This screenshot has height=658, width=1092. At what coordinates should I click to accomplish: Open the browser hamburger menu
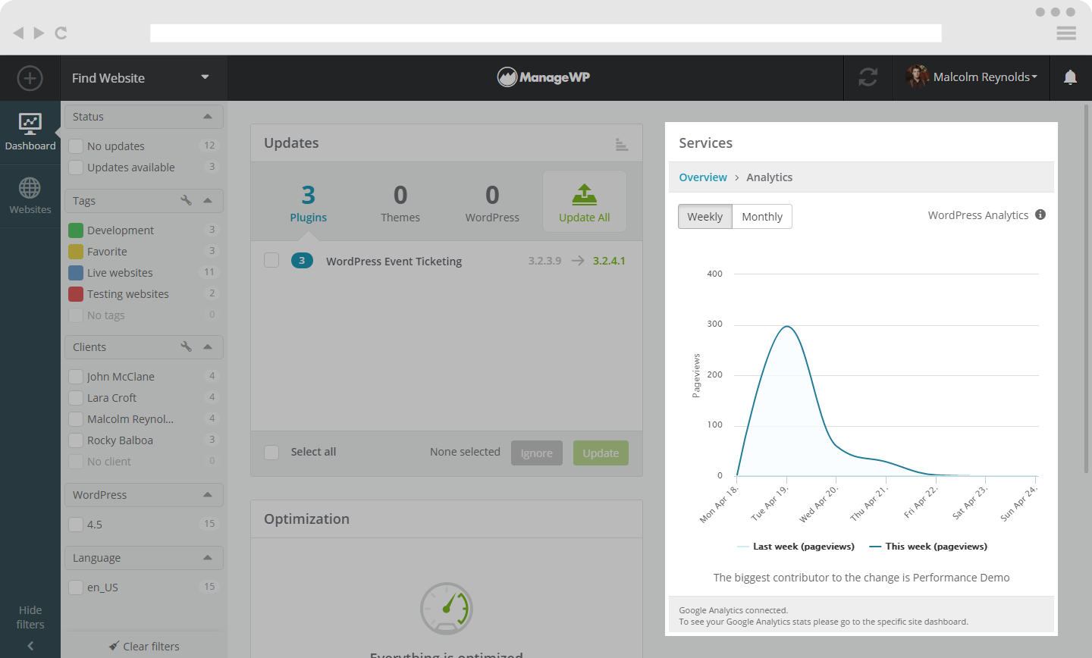(x=1066, y=33)
